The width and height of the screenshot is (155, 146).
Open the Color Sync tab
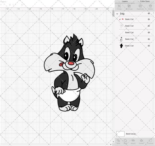coord(145,1)
